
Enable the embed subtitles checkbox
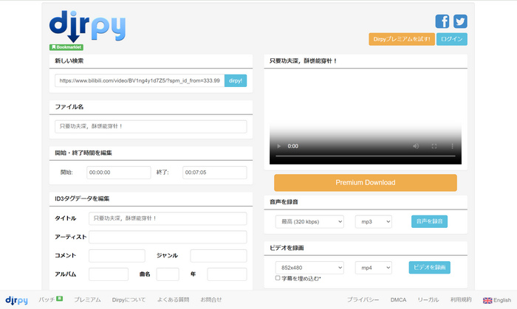[278, 278]
